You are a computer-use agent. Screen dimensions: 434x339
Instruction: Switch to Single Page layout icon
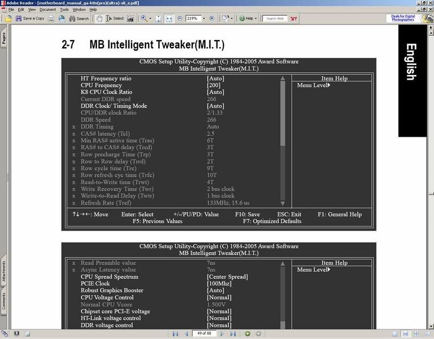[395, 334]
